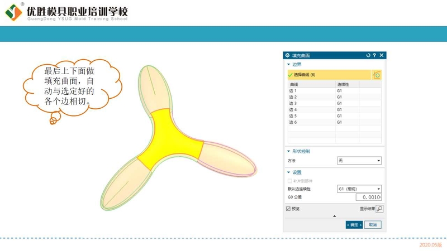This screenshot has width=447, height=251.
Task: Select the 选择曲线 (6) row
Action: pyautogui.click(x=329, y=75)
